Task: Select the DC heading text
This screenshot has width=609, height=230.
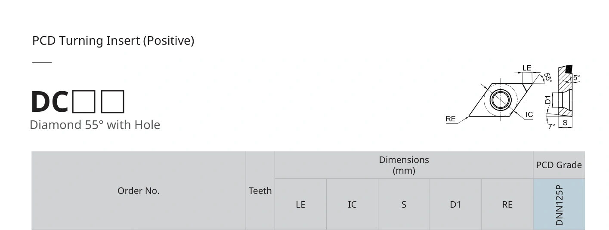Action: click(49, 102)
